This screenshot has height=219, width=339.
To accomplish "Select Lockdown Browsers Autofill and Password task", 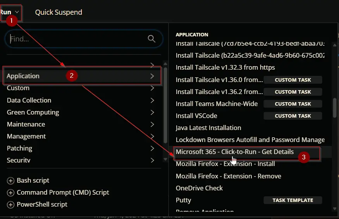I will tap(250, 140).
